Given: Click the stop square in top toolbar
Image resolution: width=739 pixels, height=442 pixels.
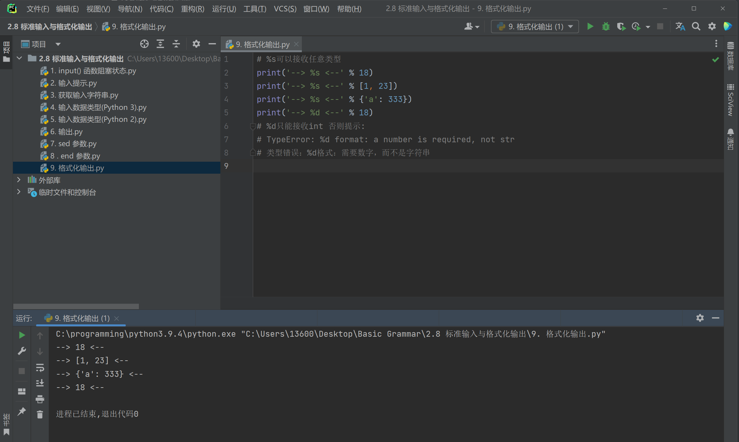Looking at the screenshot, I should [660, 27].
